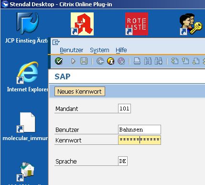This screenshot has width=205, height=185.
Task: Click the Print toolbar icon
Action: 137,61
